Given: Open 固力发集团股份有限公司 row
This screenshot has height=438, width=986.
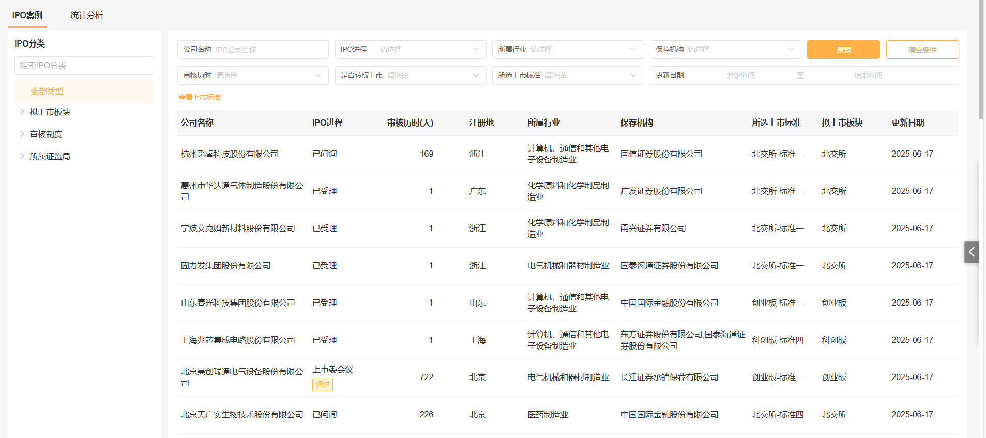Looking at the screenshot, I should [568, 266].
